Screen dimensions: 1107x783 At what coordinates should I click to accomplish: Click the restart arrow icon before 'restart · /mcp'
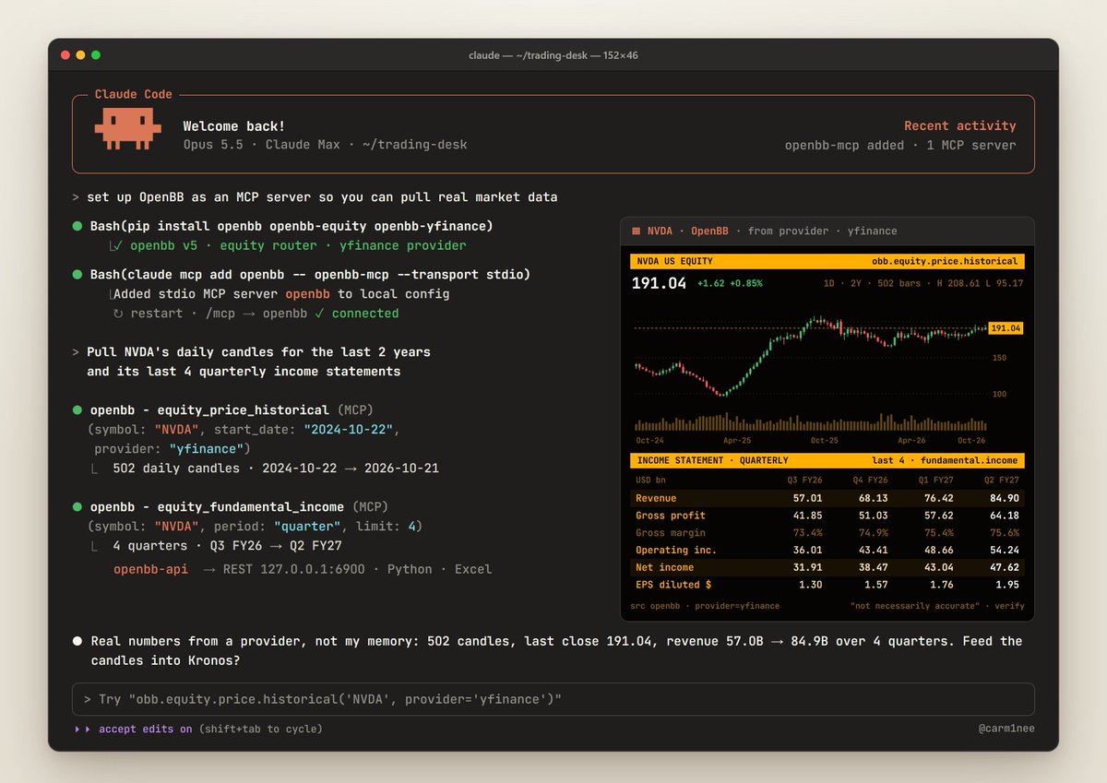click(x=118, y=314)
